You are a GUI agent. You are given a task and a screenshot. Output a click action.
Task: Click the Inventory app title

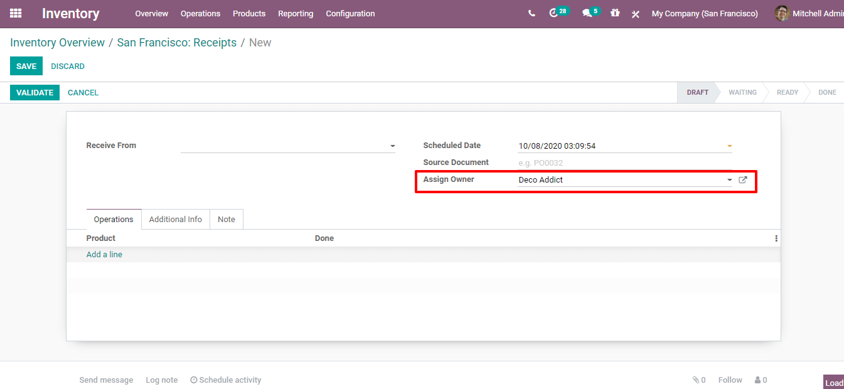(x=71, y=13)
